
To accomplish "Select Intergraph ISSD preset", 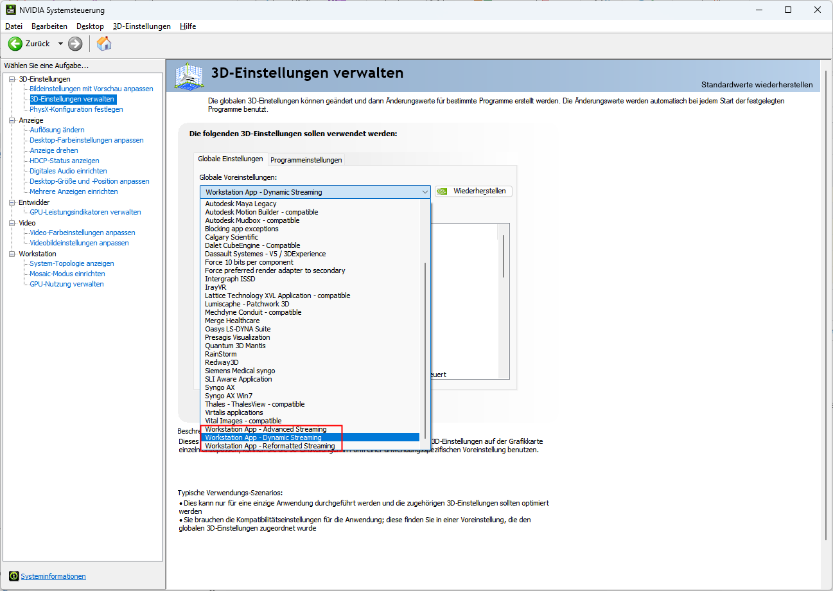I will pyautogui.click(x=310, y=279).
